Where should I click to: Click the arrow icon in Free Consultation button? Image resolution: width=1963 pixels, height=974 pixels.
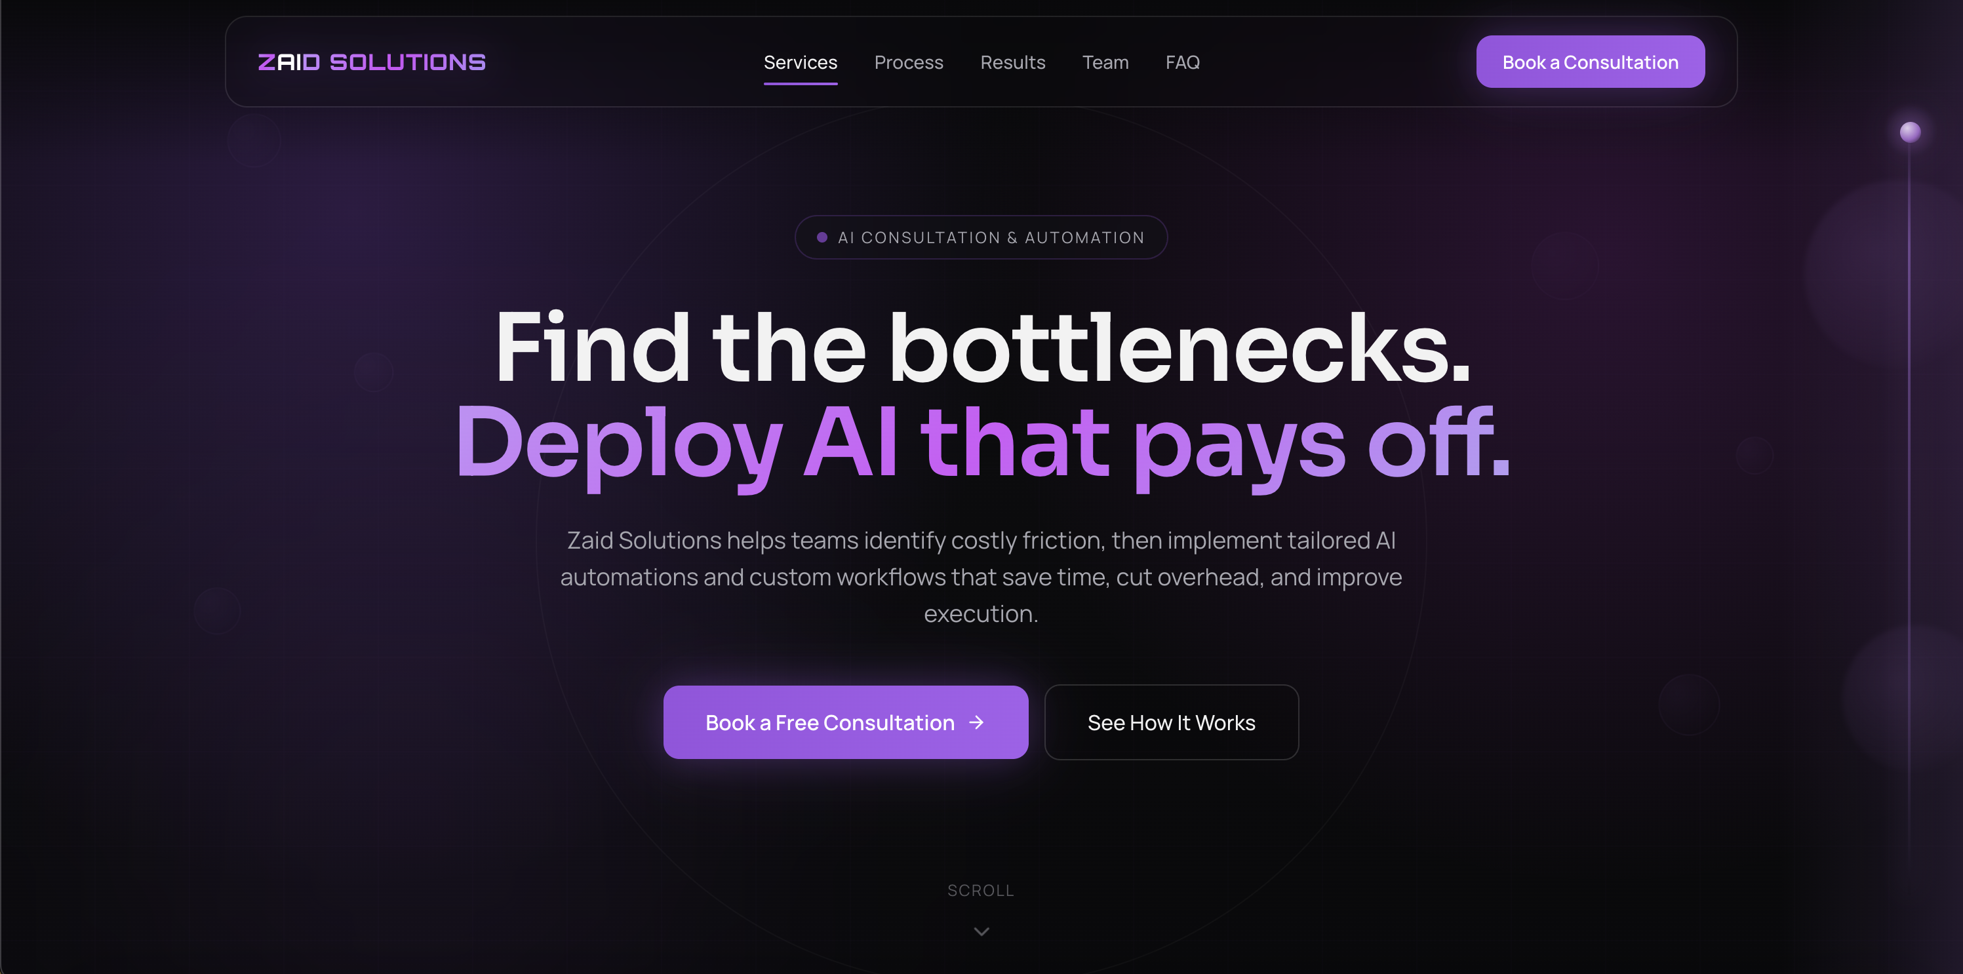976,722
